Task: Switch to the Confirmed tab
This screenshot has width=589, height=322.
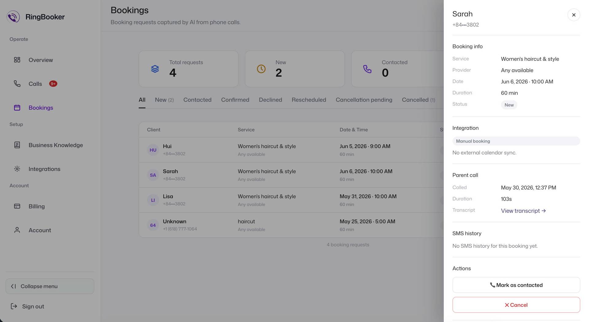Action: point(235,100)
